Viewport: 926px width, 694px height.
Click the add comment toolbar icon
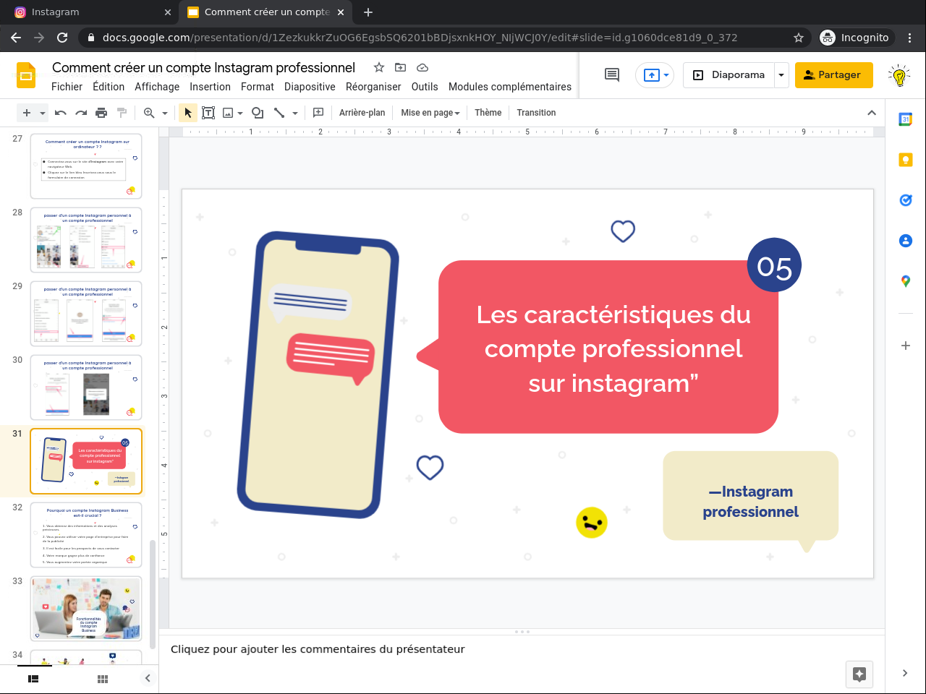[318, 113]
